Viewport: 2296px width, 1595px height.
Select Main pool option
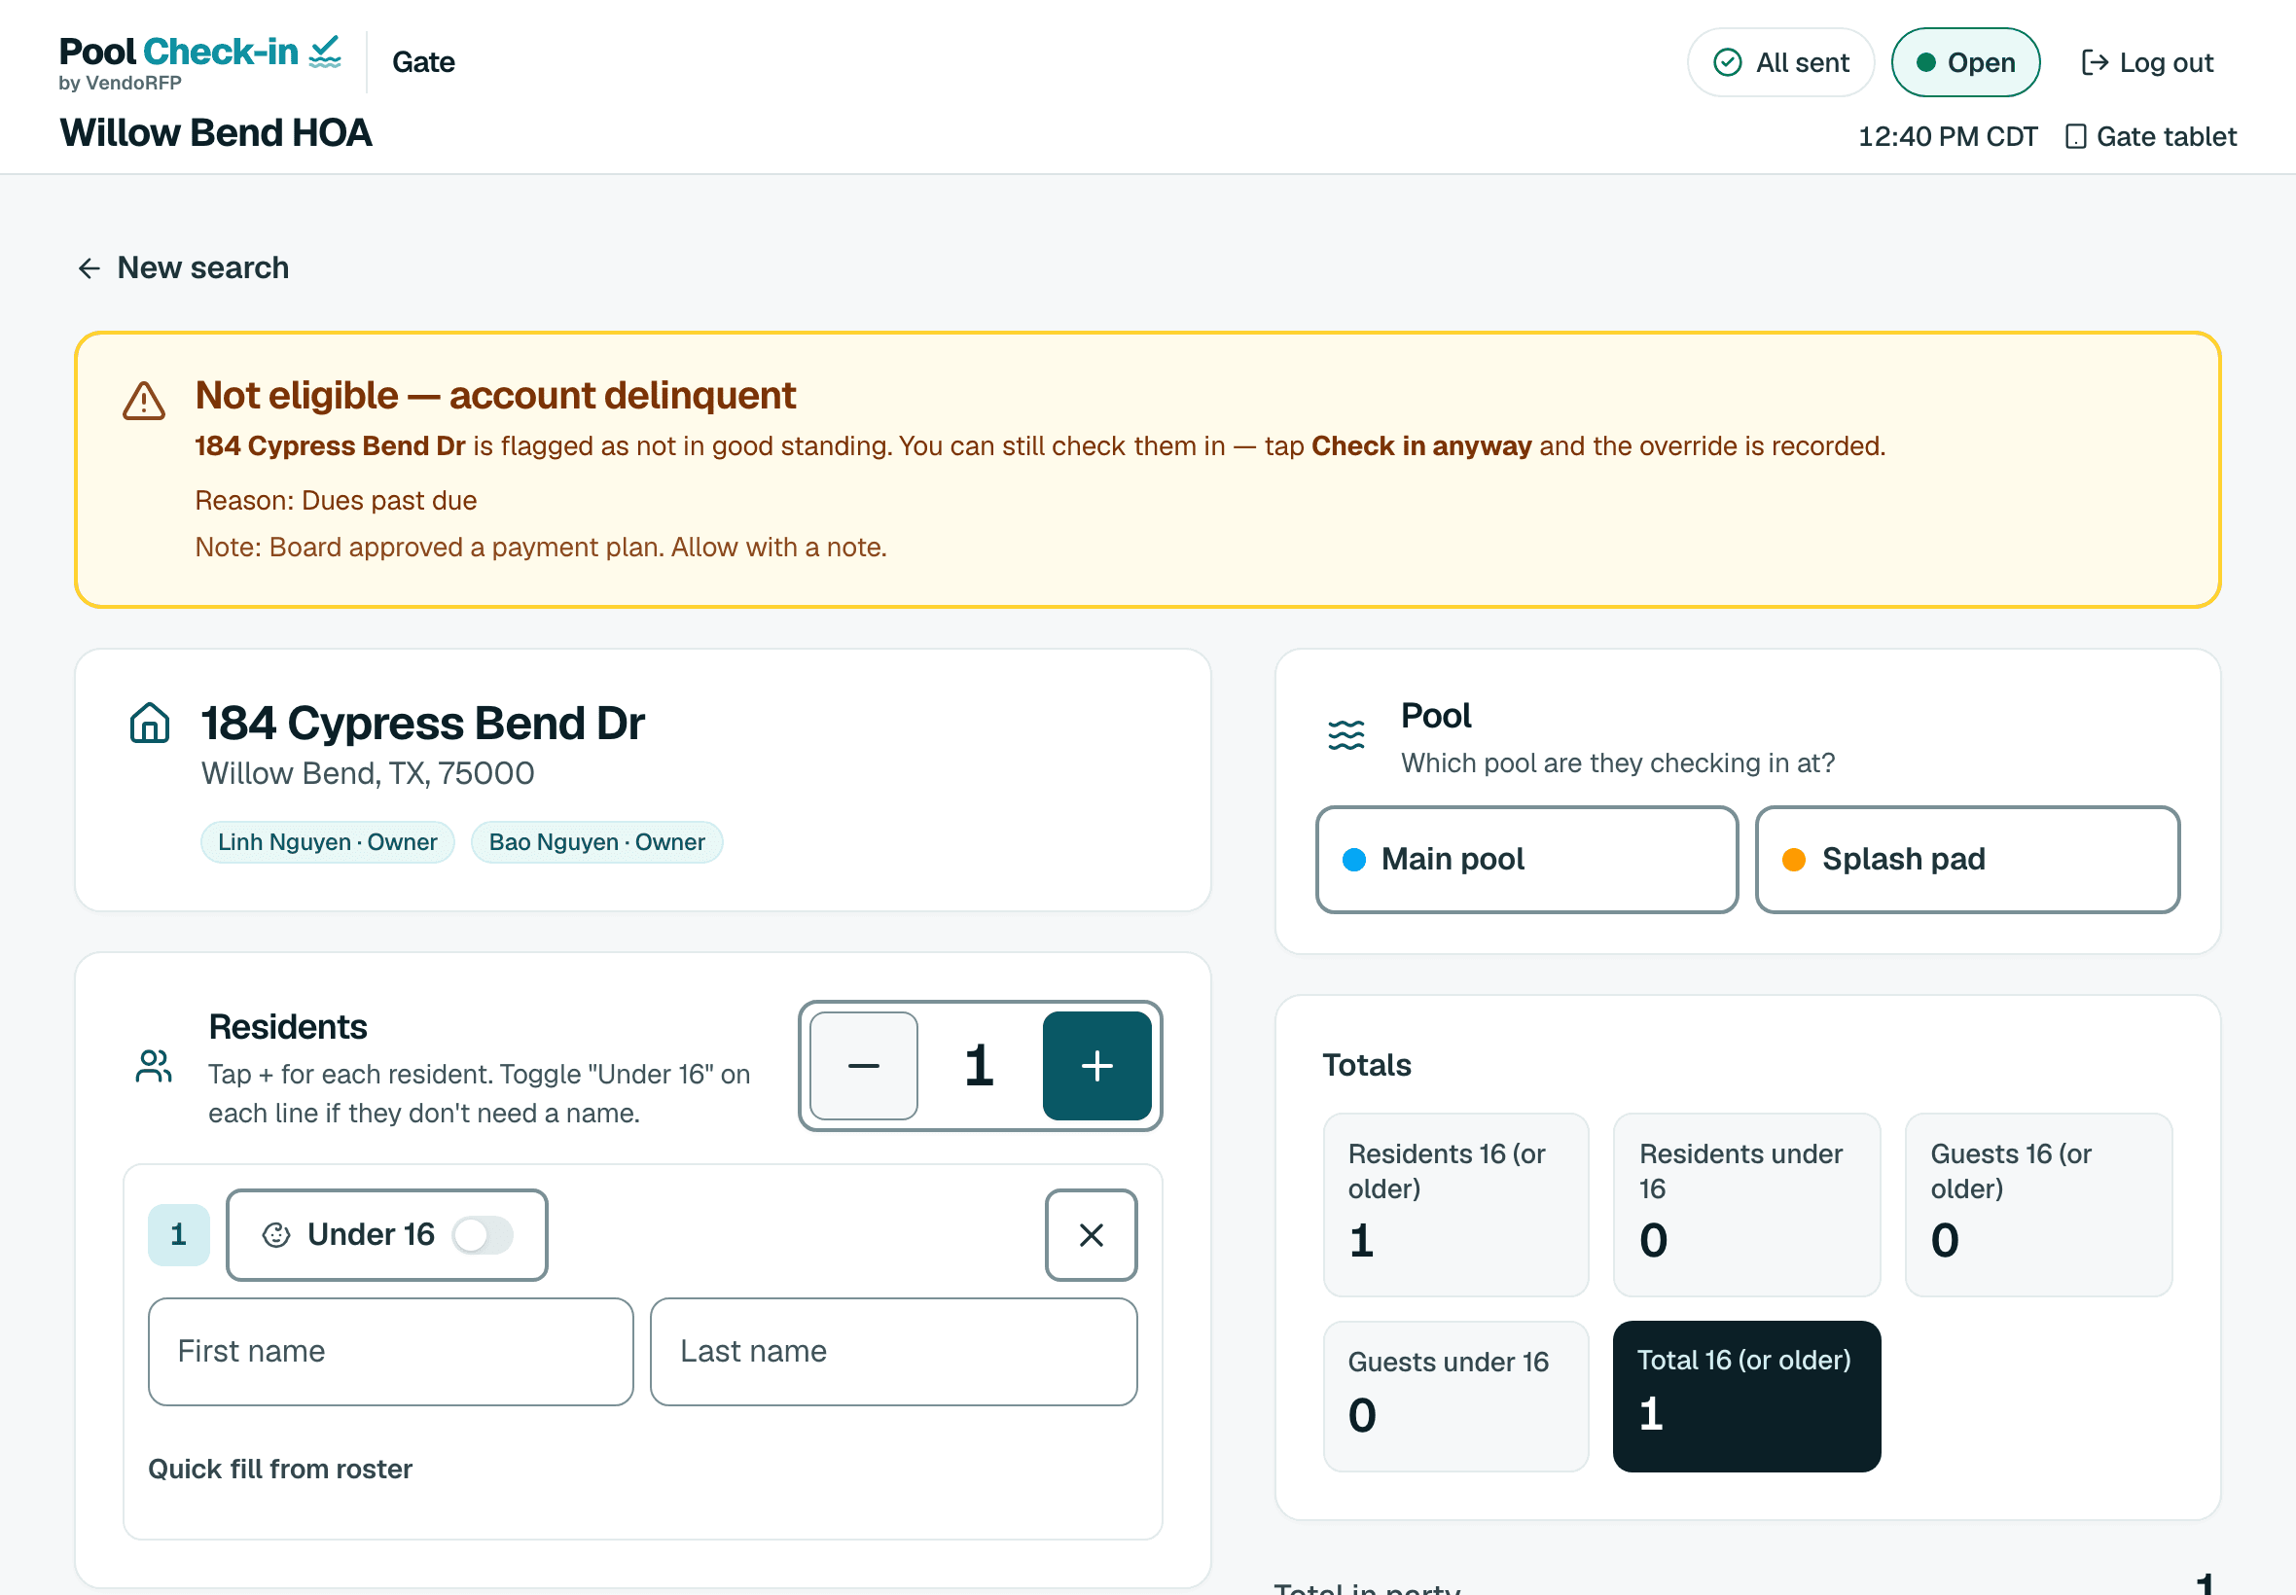[x=1526, y=860]
